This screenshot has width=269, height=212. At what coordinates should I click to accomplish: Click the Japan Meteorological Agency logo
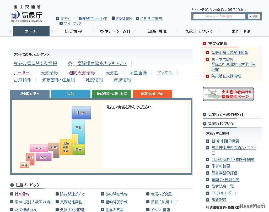coord(26,14)
